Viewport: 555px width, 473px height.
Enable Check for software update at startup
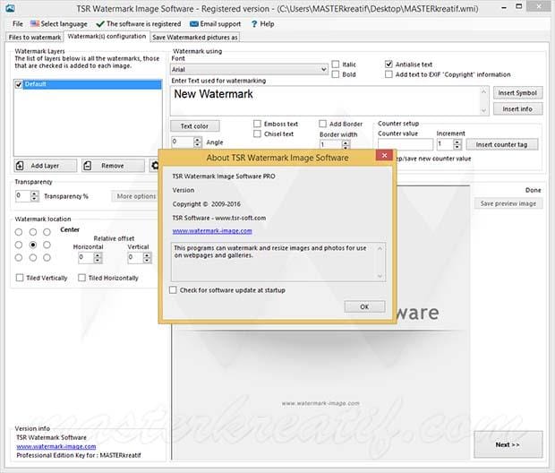173,290
